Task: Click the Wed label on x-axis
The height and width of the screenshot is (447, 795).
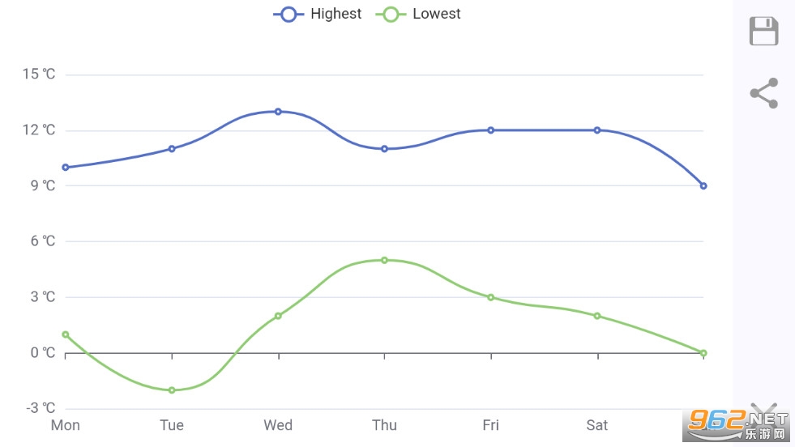Action: point(278,425)
